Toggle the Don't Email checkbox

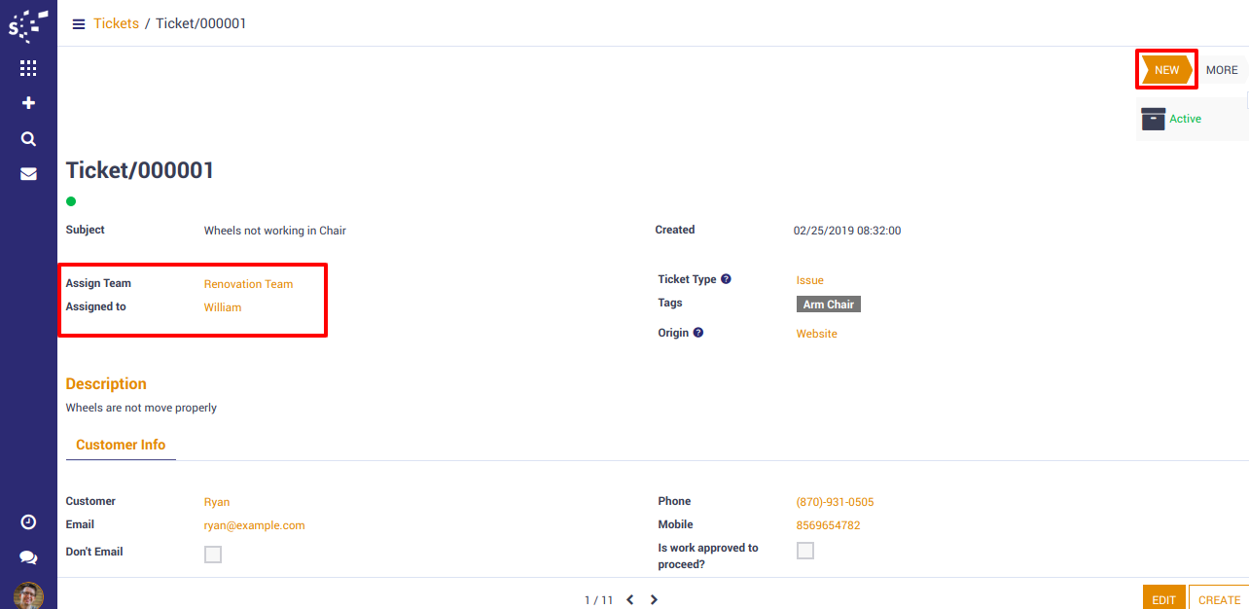click(213, 555)
